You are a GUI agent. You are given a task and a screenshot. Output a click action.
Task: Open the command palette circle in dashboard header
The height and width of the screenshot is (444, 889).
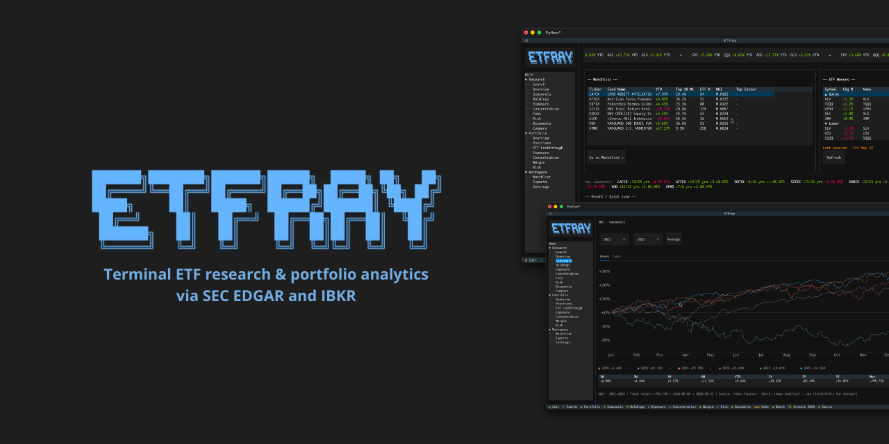(x=526, y=40)
